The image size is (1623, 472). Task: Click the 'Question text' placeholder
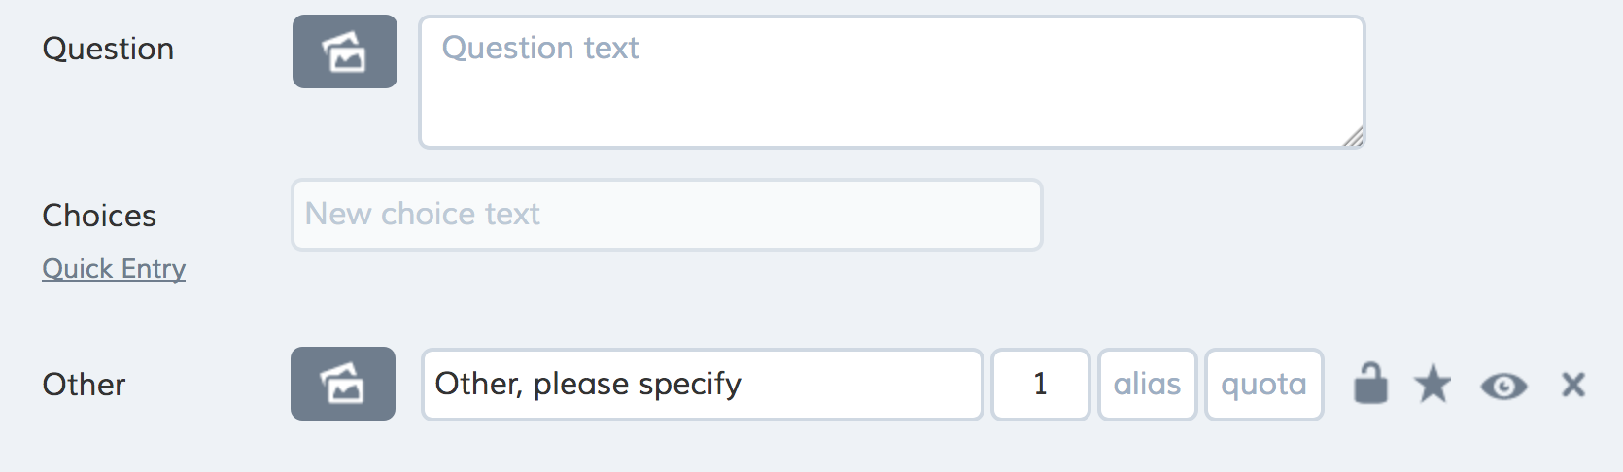point(540,48)
